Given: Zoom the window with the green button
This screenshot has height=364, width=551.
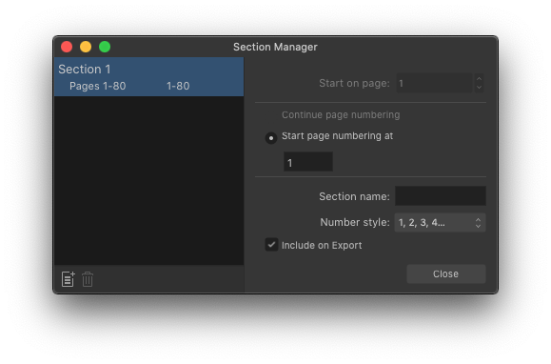Looking at the screenshot, I should pos(105,47).
